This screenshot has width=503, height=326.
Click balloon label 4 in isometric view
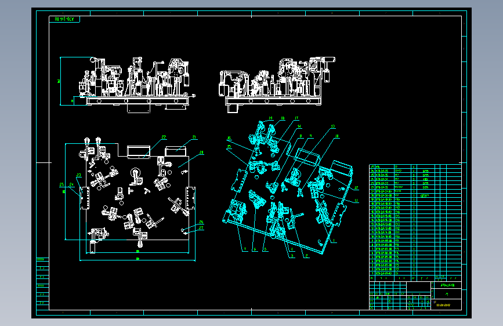[292, 249]
